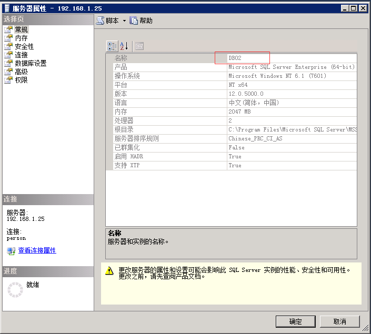Viewport: 371px width, 334px height.
Task: Click the yellow warning icon
Action: pyautogui.click(x=109, y=271)
